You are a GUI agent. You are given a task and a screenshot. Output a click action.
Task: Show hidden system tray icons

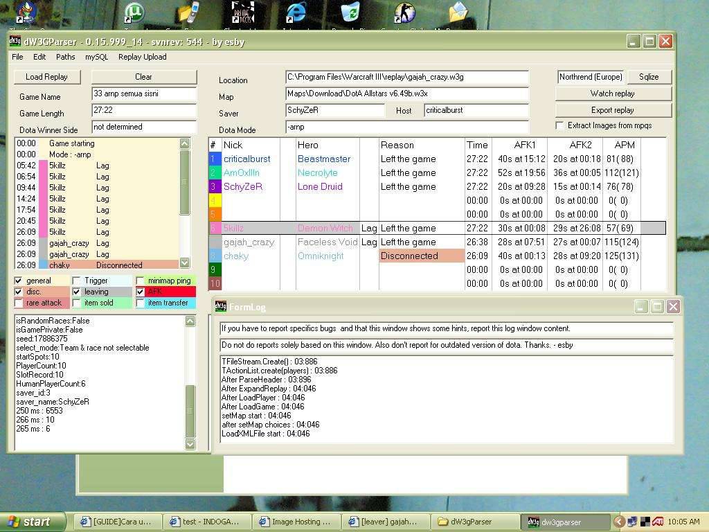[619, 522]
